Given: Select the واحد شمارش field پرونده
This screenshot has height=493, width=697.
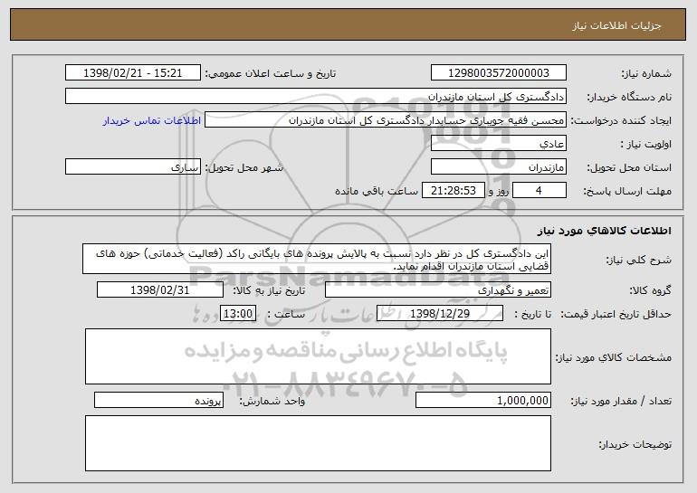Looking at the screenshot, I should click(158, 400).
